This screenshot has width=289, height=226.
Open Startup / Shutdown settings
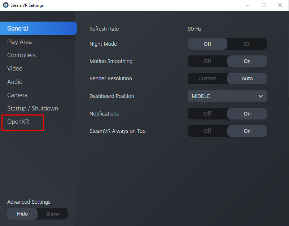point(32,108)
